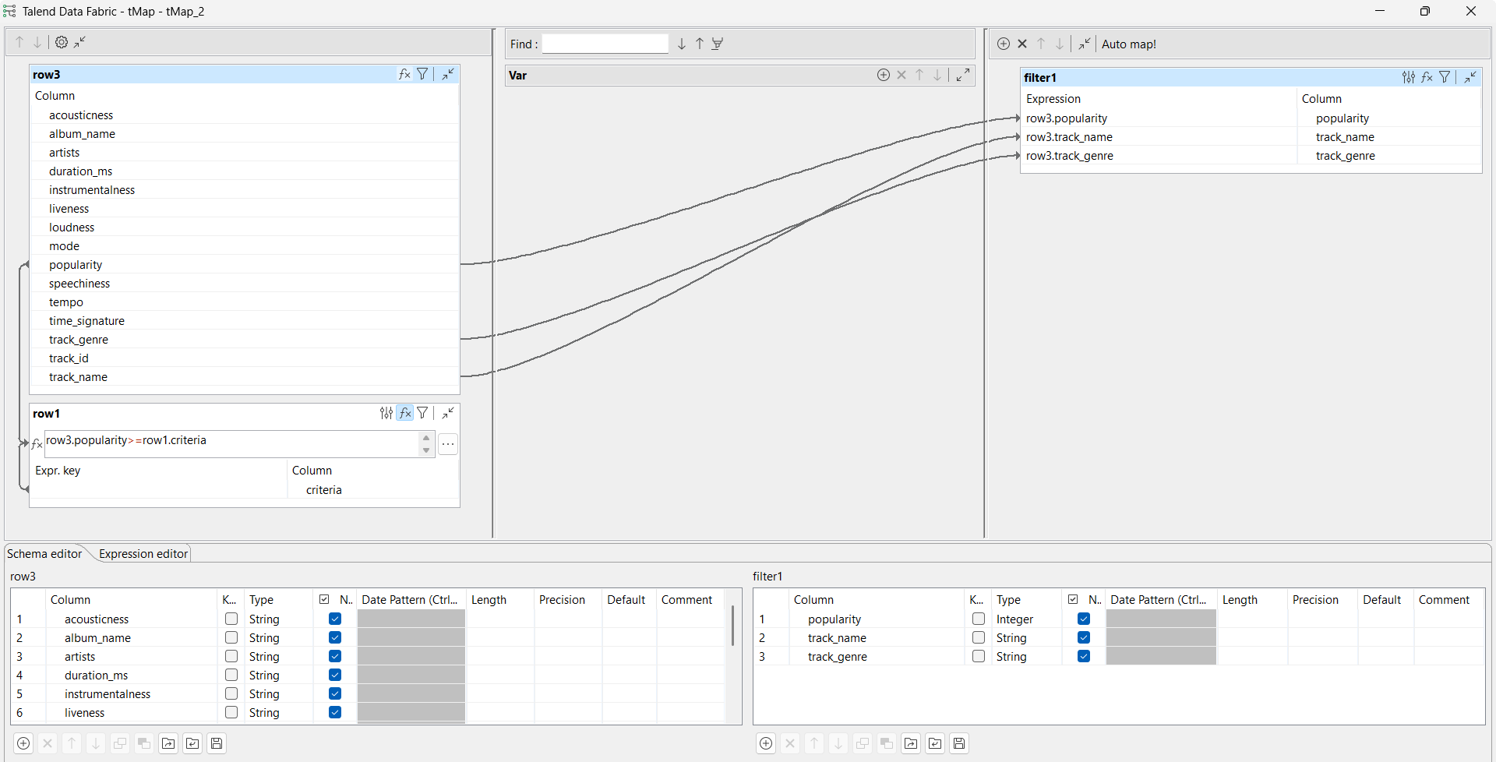Switch to the Expression editor tab
1496x762 pixels.
[x=143, y=553]
